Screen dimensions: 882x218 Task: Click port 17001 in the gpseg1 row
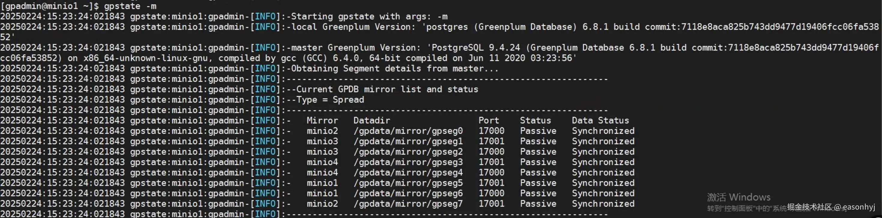pyautogui.click(x=491, y=141)
